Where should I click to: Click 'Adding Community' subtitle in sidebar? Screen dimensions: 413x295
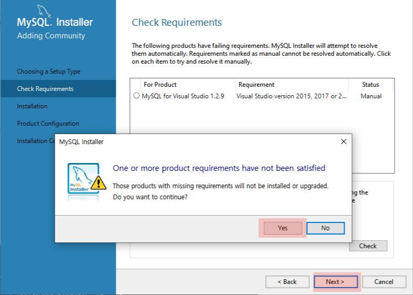pos(51,36)
